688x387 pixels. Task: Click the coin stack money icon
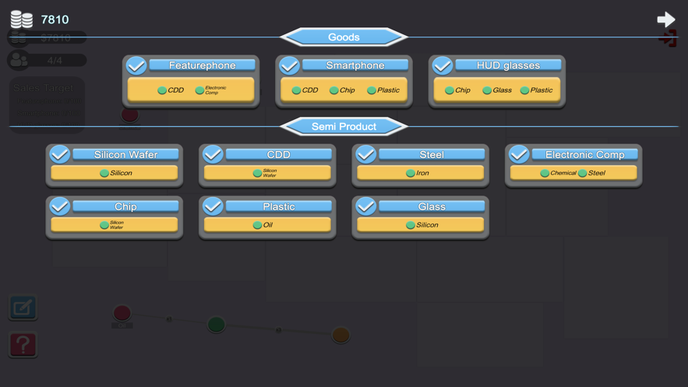pos(21,19)
